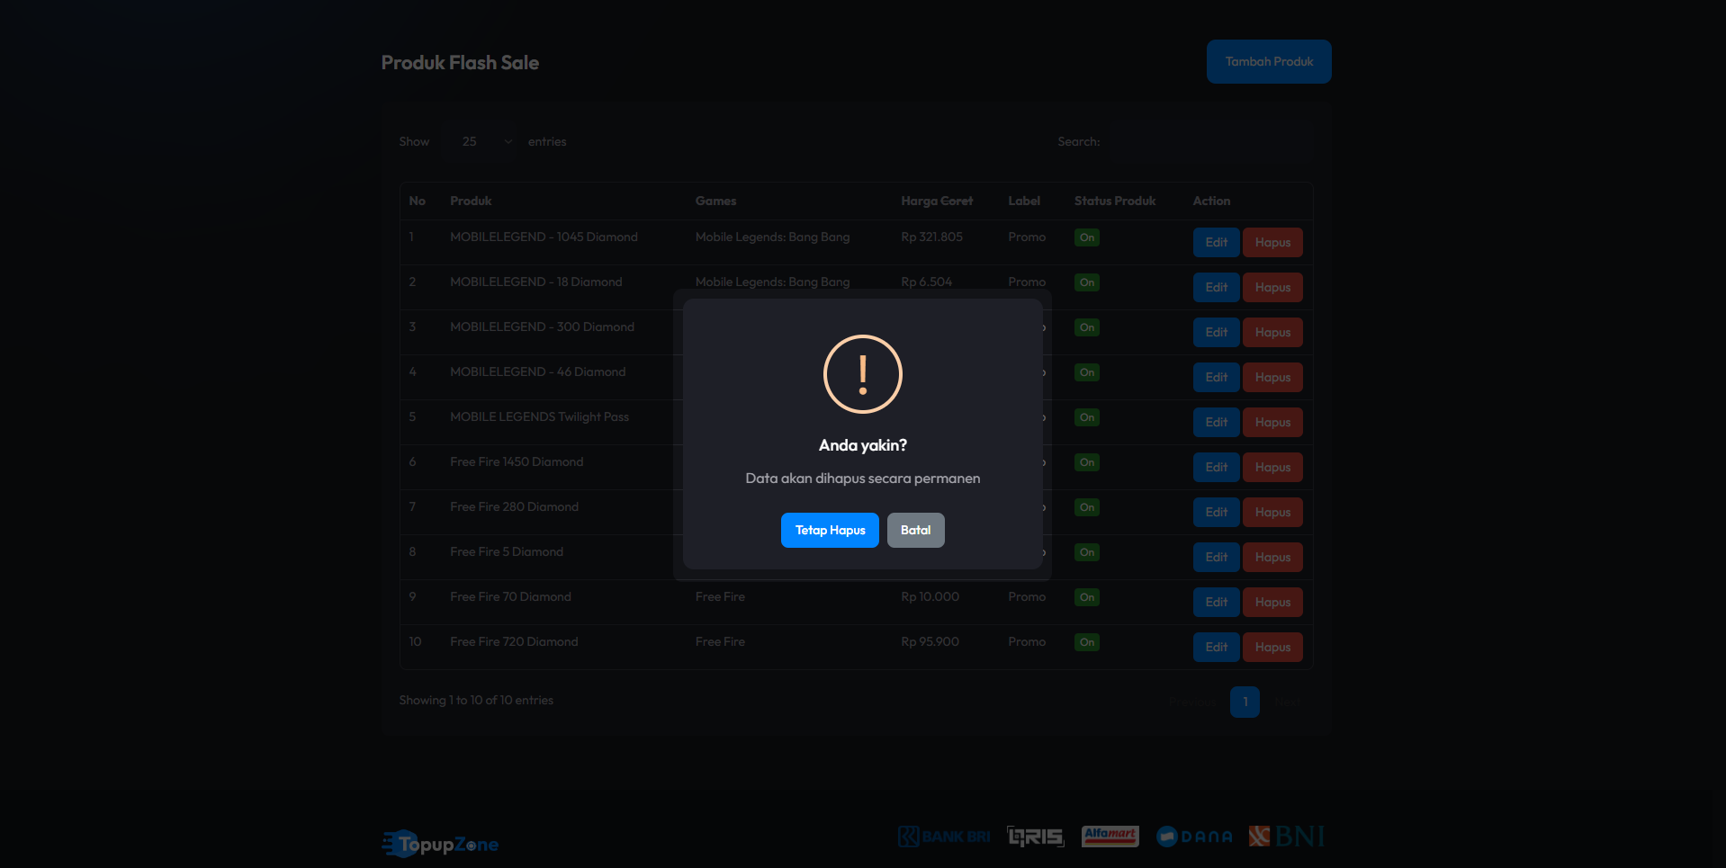The width and height of the screenshot is (1726, 868).
Task: Click the Next pagination link
Action: pyautogui.click(x=1287, y=702)
